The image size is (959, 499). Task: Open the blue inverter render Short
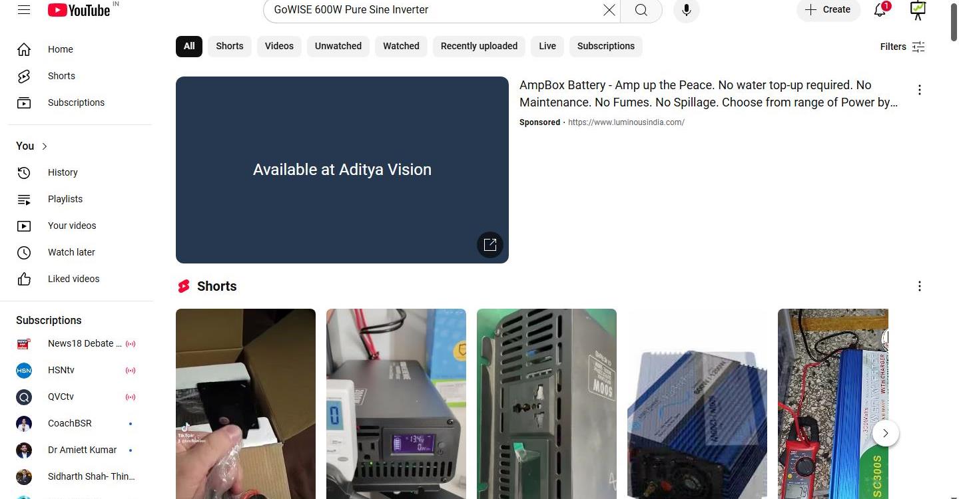coord(697,404)
